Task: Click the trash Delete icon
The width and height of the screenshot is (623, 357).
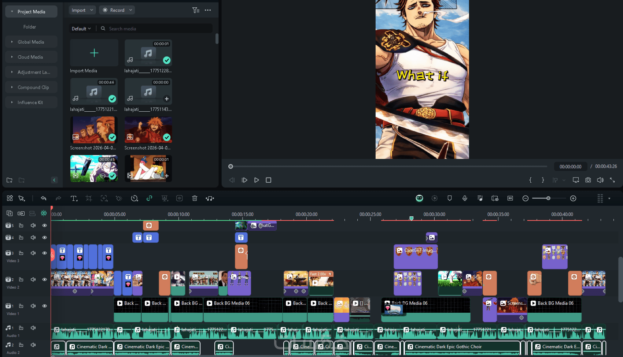Action: (195, 198)
